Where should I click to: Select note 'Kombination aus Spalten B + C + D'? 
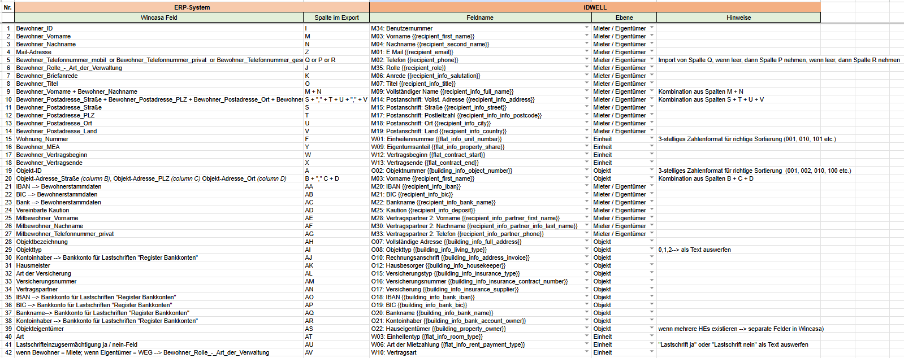pyautogui.click(x=738, y=178)
